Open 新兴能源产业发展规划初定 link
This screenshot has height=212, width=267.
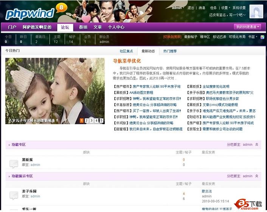[229, 117]
